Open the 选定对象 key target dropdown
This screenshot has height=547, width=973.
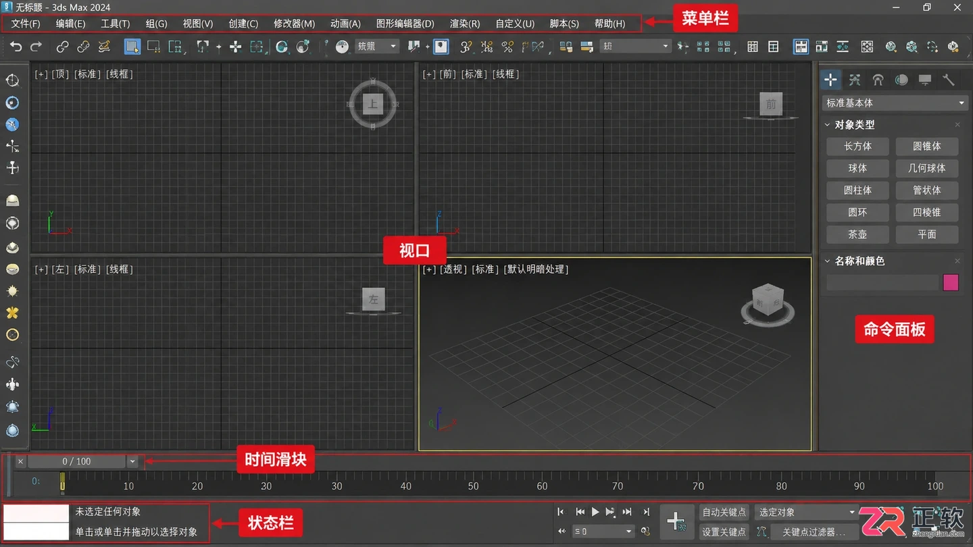807,512
